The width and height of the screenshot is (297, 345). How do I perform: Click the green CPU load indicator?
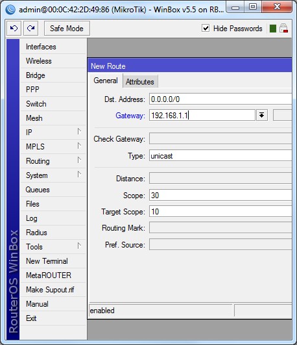click(272, 29)
